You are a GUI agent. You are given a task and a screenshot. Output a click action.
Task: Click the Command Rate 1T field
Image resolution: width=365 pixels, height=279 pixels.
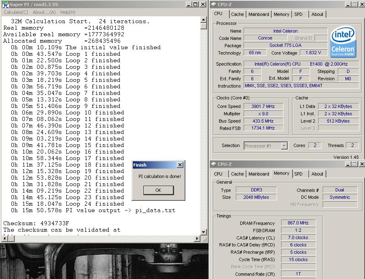click(298, 274)
